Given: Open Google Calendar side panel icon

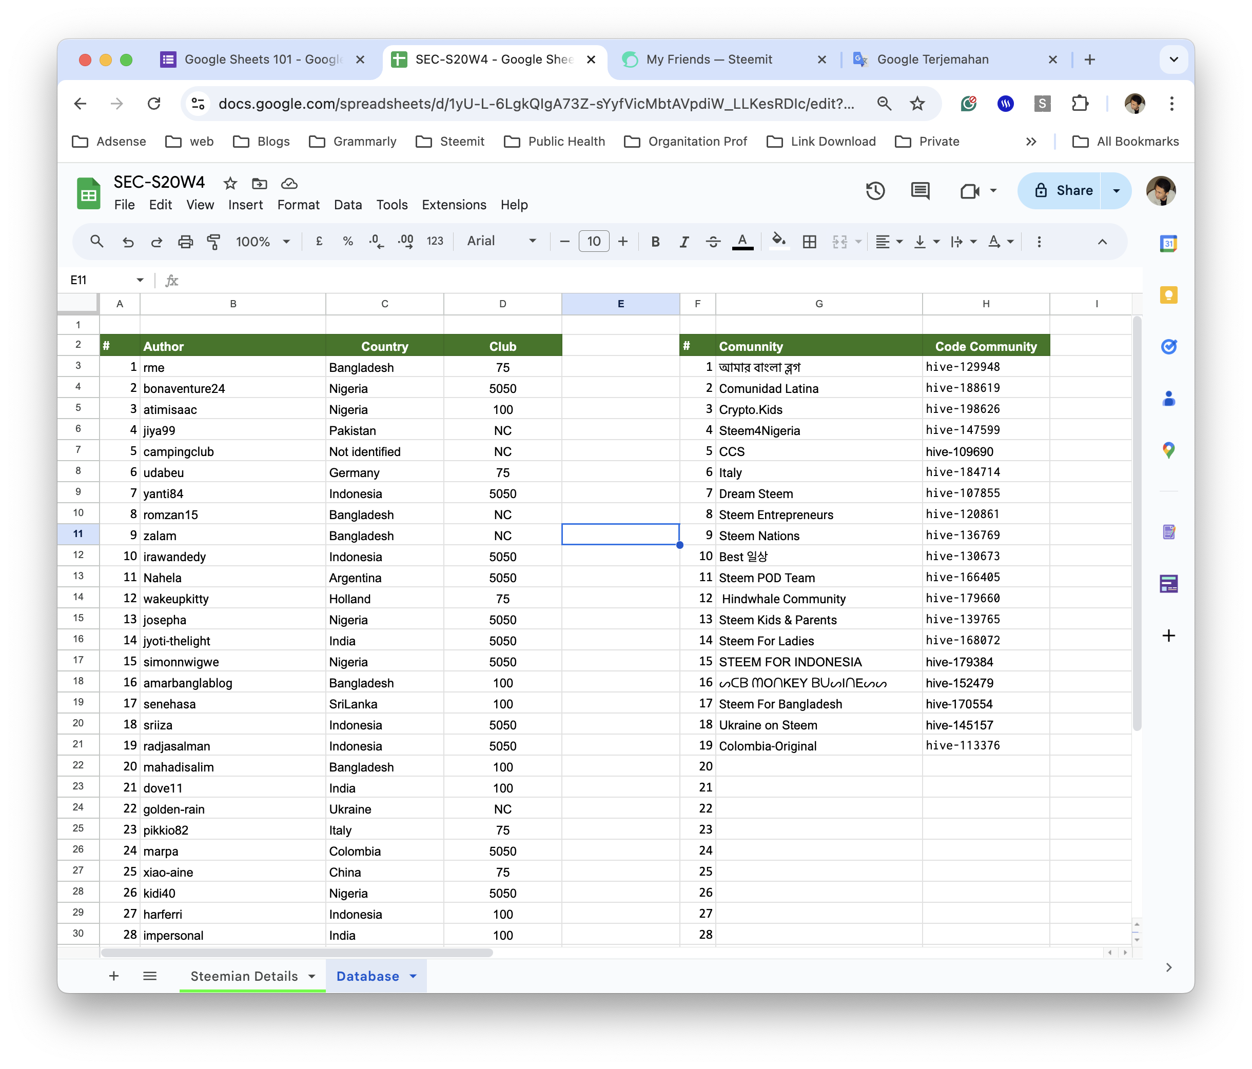Looking at the screenshot, I should tap(1168, 244).
